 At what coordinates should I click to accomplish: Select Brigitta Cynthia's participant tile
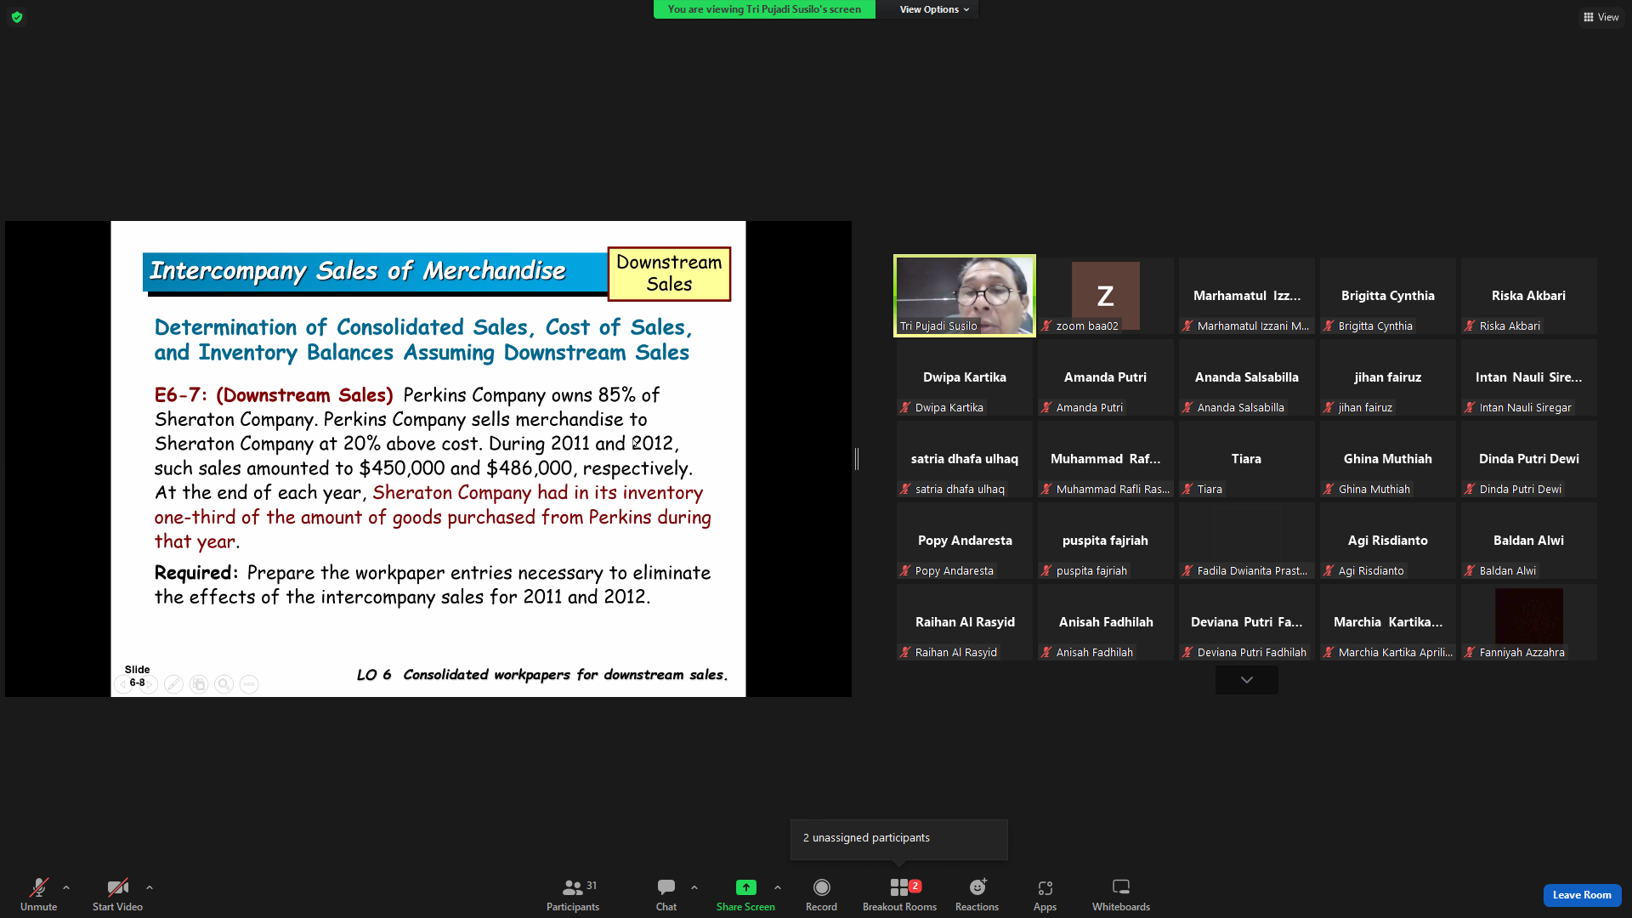(1387, 296)
